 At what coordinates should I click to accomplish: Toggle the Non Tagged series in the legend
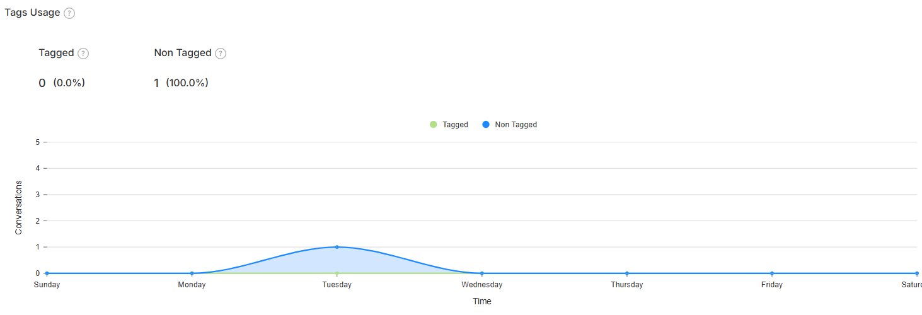(x=509, y=125)
